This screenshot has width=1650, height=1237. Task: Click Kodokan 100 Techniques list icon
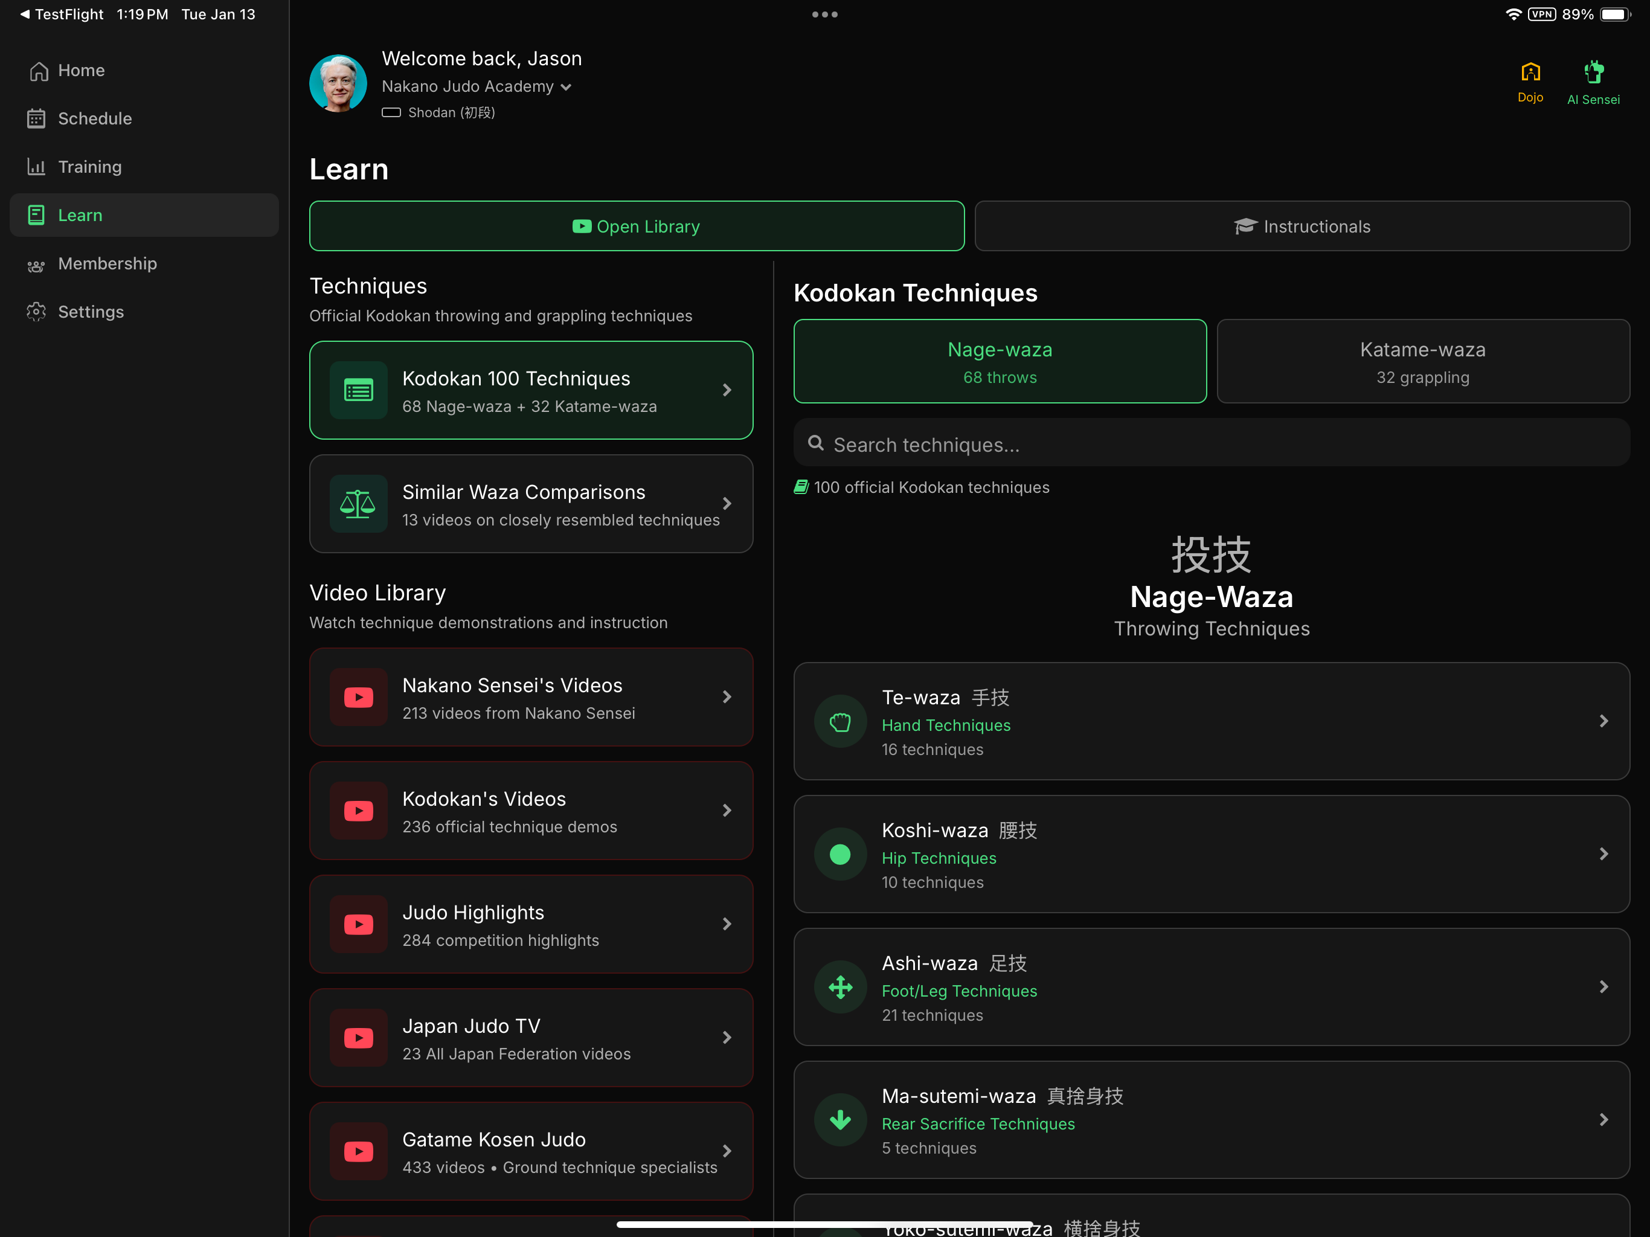point(359,390)
